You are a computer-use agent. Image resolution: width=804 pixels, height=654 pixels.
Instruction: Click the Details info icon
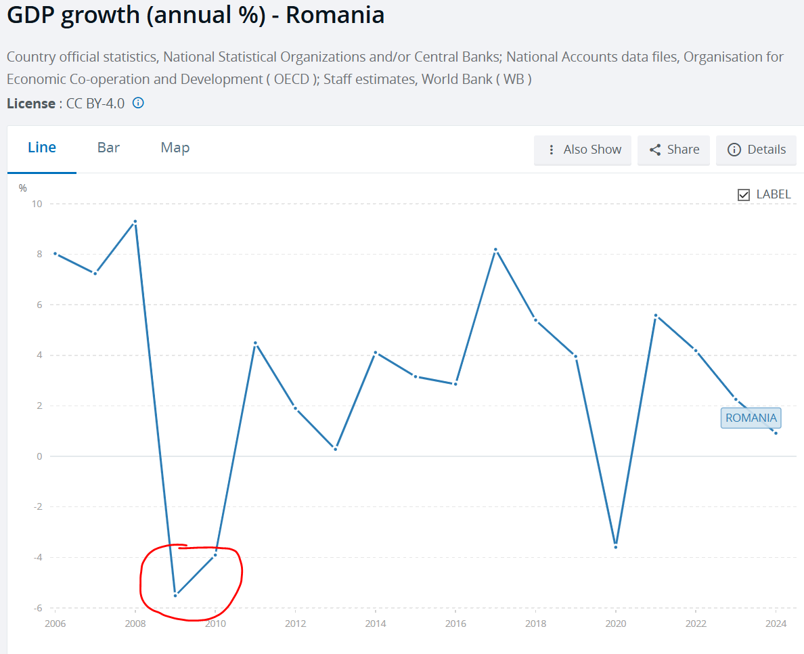pos(734,150)
